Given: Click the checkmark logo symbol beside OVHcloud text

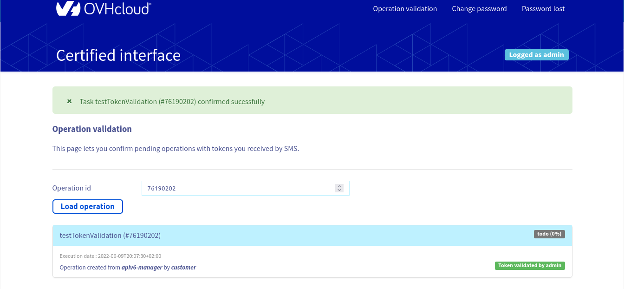Looking at the screenshot, I should pos(68,8).
